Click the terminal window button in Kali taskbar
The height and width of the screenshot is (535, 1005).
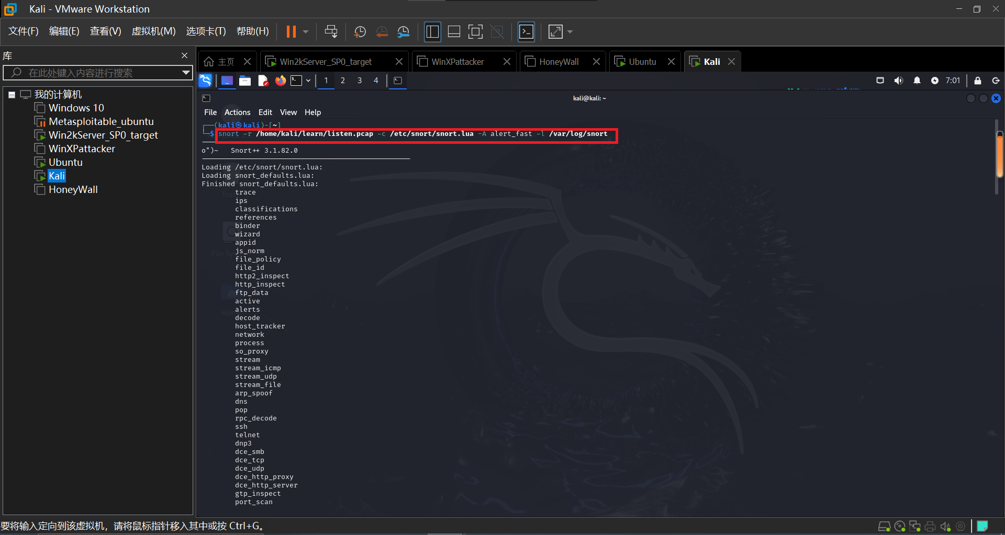(398, 81)
